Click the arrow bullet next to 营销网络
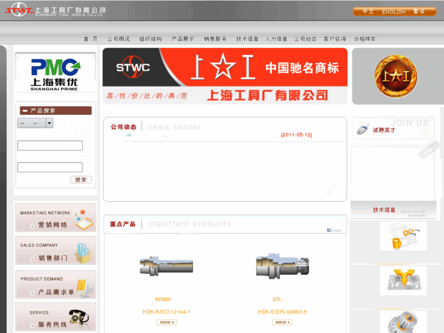 [x=32, y=227]
